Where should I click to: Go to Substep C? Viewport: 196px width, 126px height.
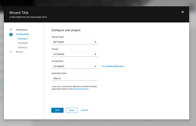tap(23, 47)
